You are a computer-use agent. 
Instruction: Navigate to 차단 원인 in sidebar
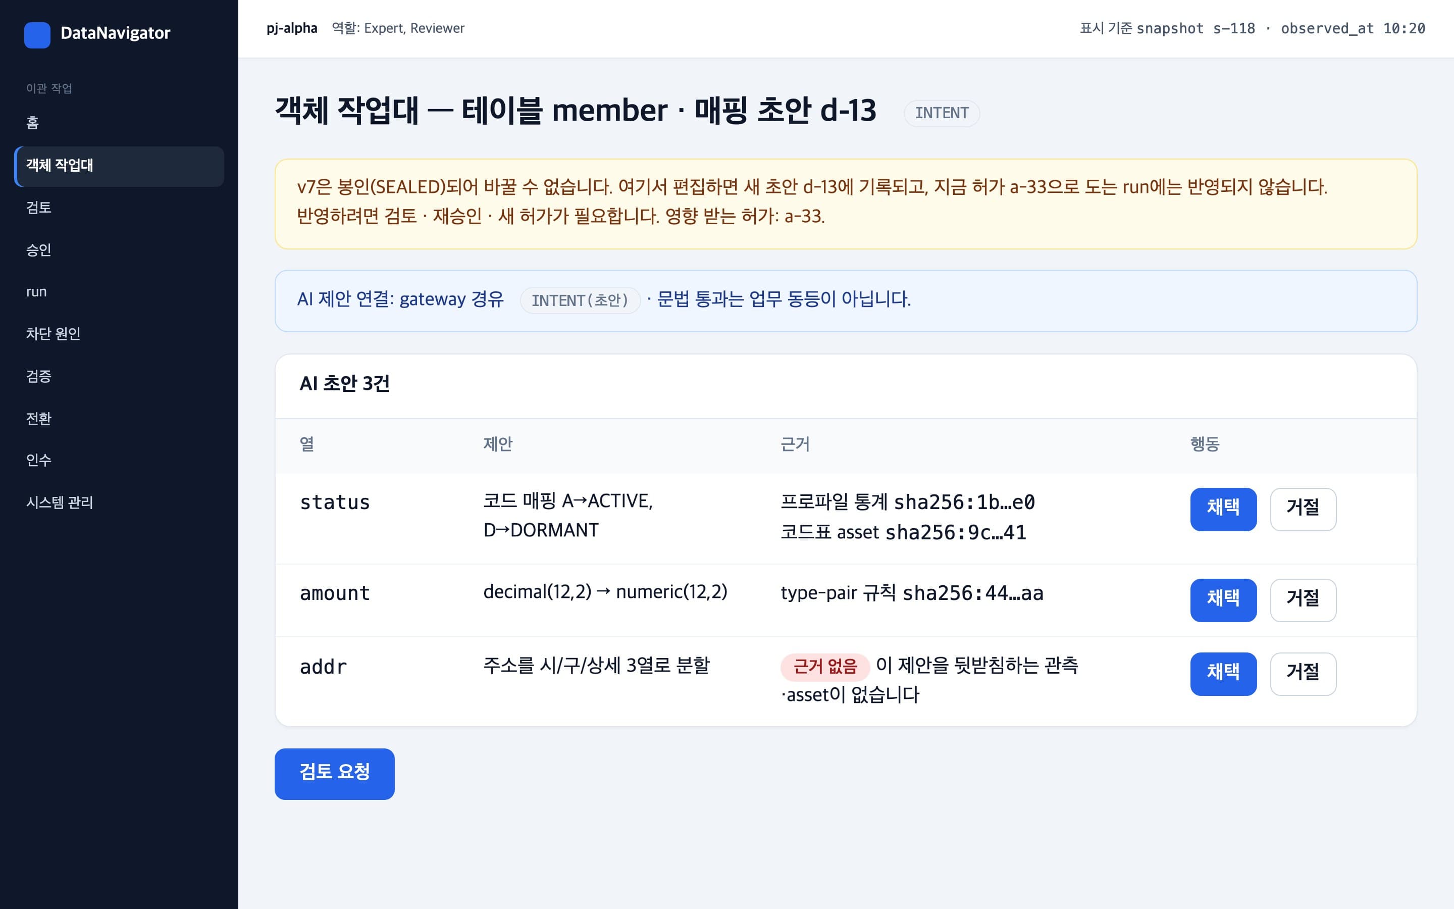119,334
